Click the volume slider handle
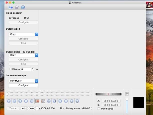 pyautogui.click(x=127, y=99)
